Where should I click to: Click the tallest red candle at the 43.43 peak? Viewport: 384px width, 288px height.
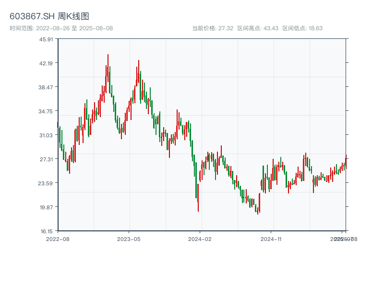[108, 69]
